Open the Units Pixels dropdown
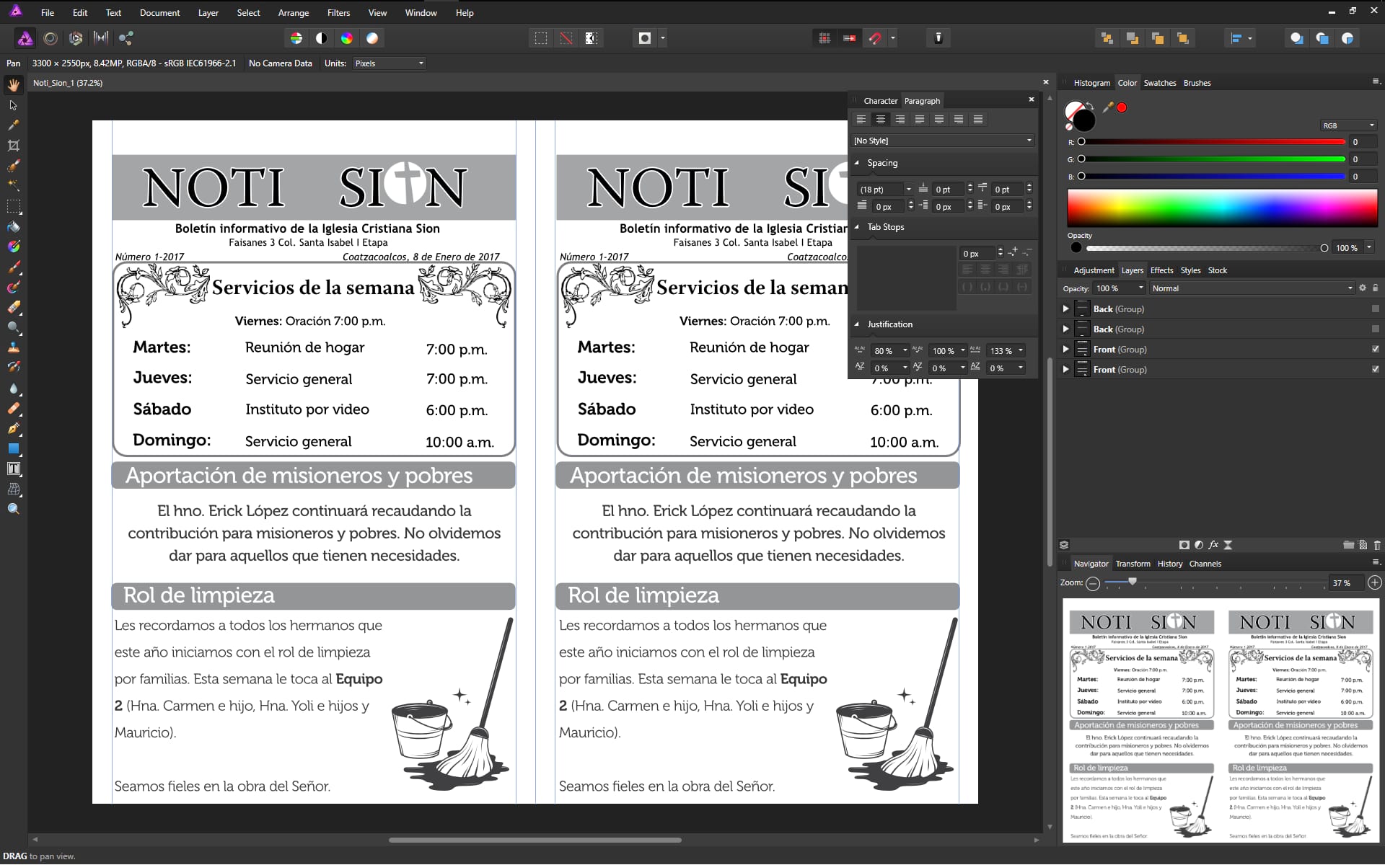Screen dimensions: 1385x865 (x=390, y=63)
